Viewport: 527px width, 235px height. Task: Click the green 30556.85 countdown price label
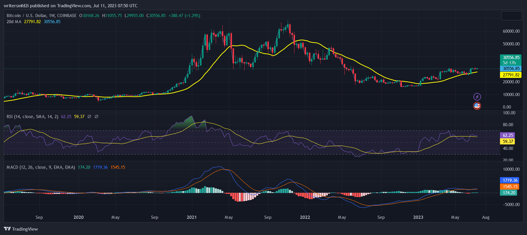tap(511, 60)
